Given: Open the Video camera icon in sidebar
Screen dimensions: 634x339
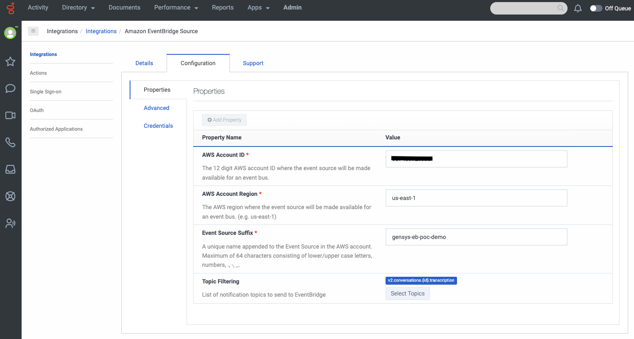Looking at the screenshot, I should click(x=10, y=115).
